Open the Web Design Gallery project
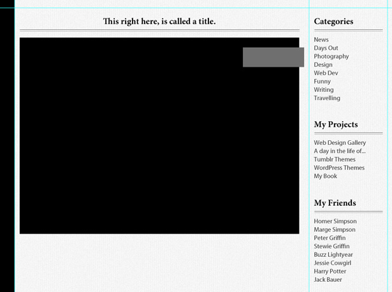 pyautogui.click(x=340, y=143)
